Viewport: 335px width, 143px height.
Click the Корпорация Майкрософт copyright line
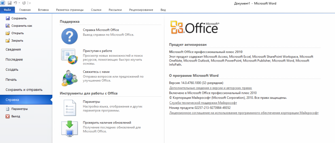228,98
